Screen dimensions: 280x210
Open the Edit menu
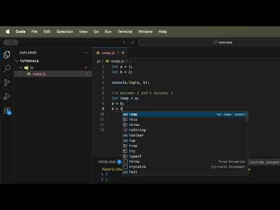point(47,32)
